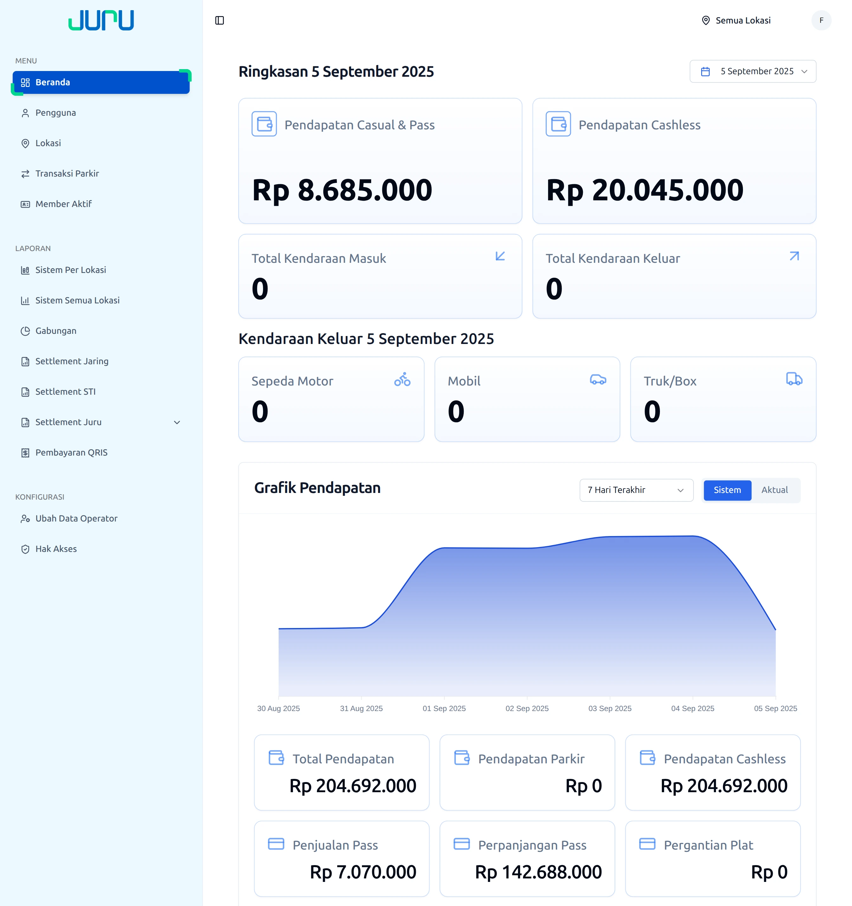Viewport: 852px width, 906px height.
Task: Click the outgoing arrow icon on Kendaraan Keluar
Action: [x=794, y=256]
